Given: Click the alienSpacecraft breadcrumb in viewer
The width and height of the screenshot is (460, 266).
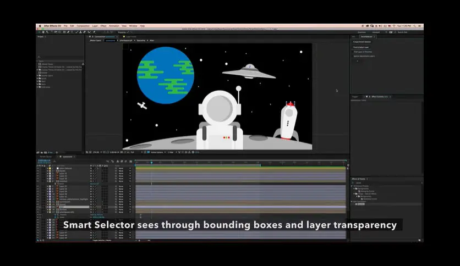Looking at the screenshot, I should click(126, 41).
